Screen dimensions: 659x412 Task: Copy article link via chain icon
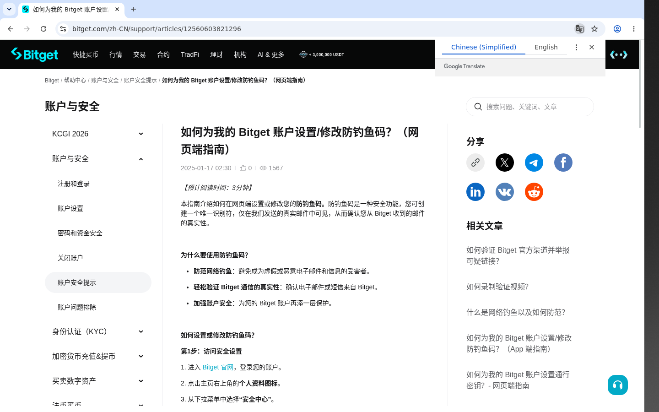[475, 163]
